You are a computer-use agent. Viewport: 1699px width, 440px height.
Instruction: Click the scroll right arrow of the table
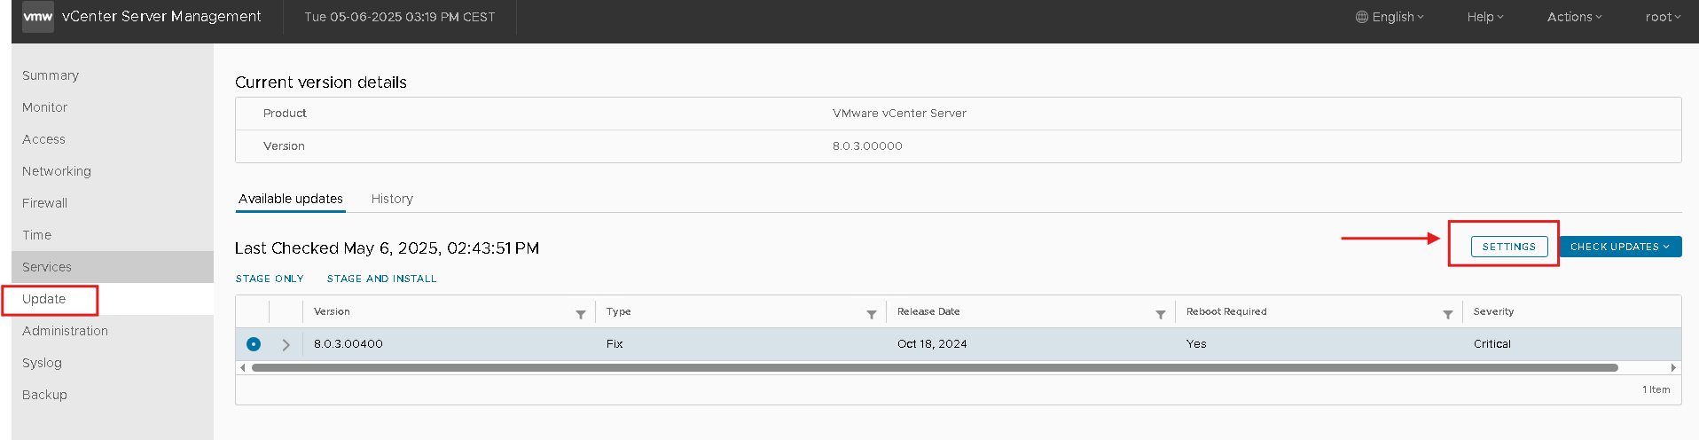(x=1673, y=367)
